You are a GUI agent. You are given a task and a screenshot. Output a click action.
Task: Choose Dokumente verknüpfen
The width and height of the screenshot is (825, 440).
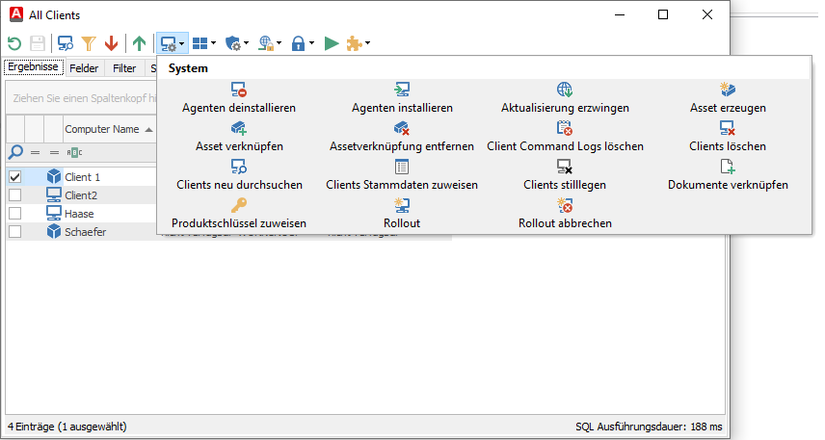pos(728,175)
